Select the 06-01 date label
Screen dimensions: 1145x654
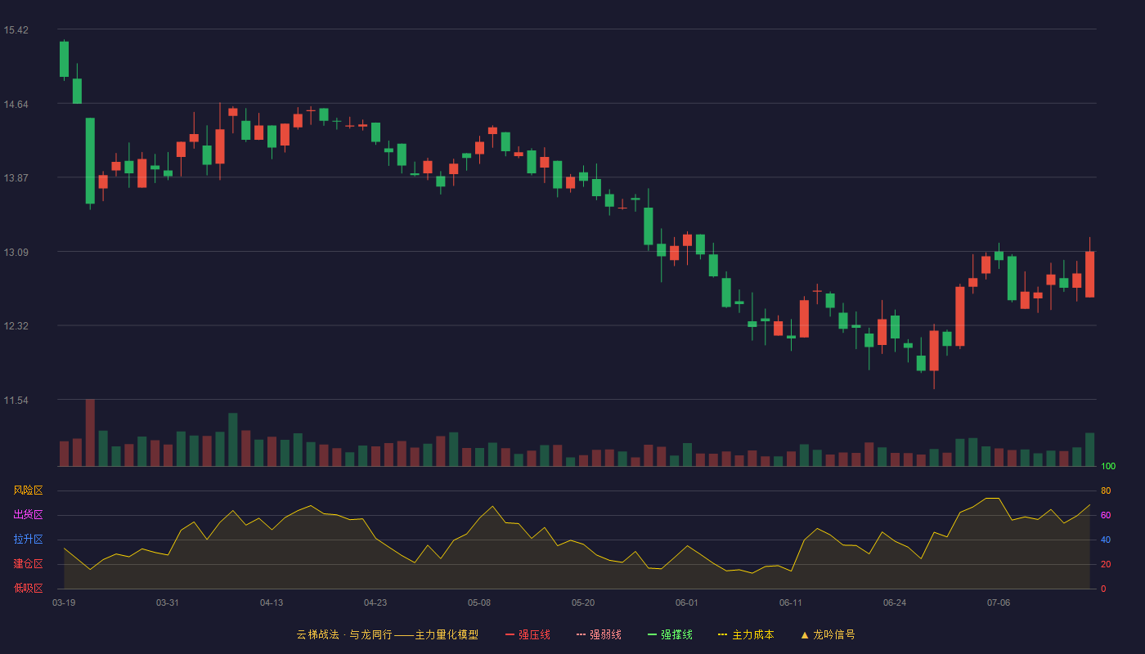[x=687, y=602]
